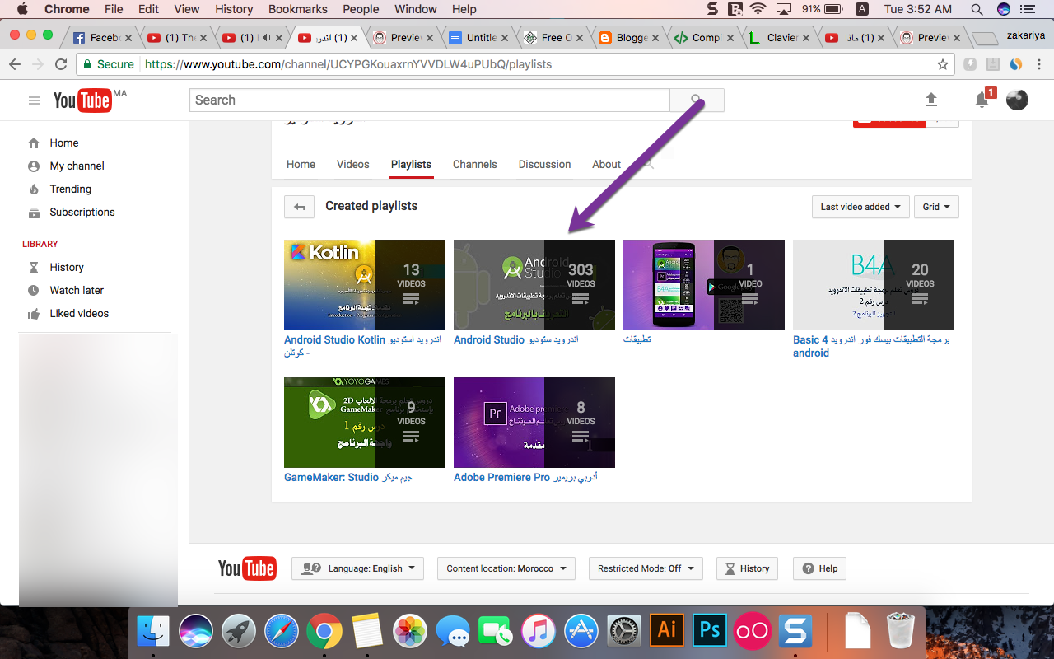Screen dimensions: 1054x659
Task: Click the back arrow beside Created playlists
Action: (299, 207)
